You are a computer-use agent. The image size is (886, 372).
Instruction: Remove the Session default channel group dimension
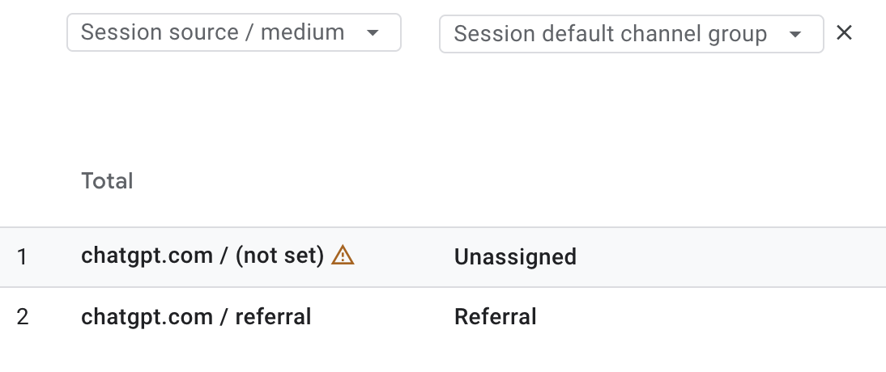(x=844, y=33)
